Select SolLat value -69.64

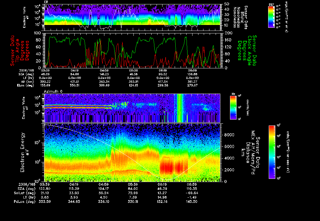point(192,193)
